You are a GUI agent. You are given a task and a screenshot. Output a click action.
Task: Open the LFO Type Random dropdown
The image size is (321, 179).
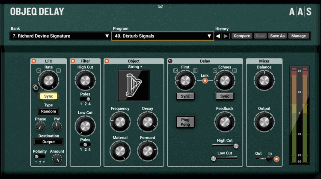tap(48, 111)
